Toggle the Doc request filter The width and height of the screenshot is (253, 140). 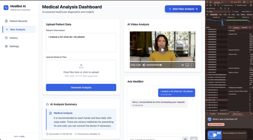[220, 14]
